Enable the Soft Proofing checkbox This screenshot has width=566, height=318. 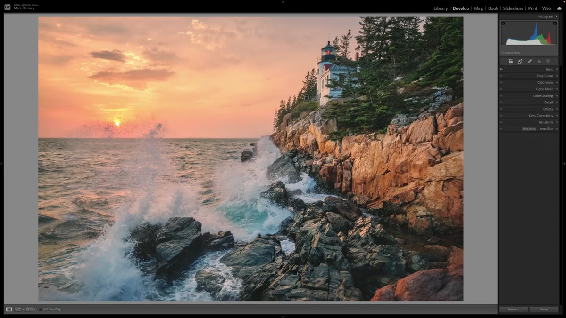41,310
